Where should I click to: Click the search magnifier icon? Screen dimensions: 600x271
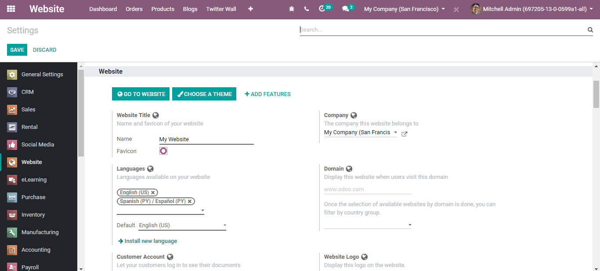tap(590, 30)
